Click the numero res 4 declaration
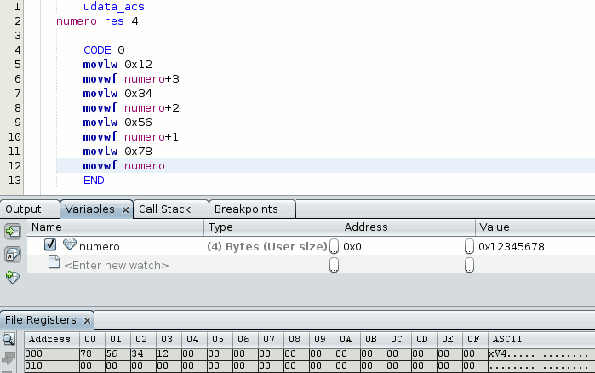Screen dimensions: 595x373 tap(97, 21)
